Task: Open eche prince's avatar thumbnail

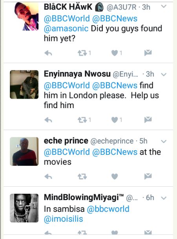Action: (x=24, y=151)
